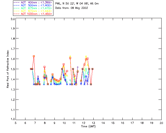
Task: Click the first red square marker near 6.5 GMT
Action: (31, 69)
